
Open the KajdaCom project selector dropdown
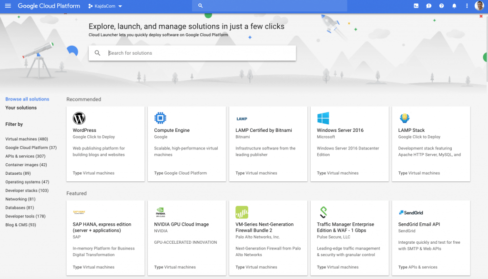(x=105, y=6)
